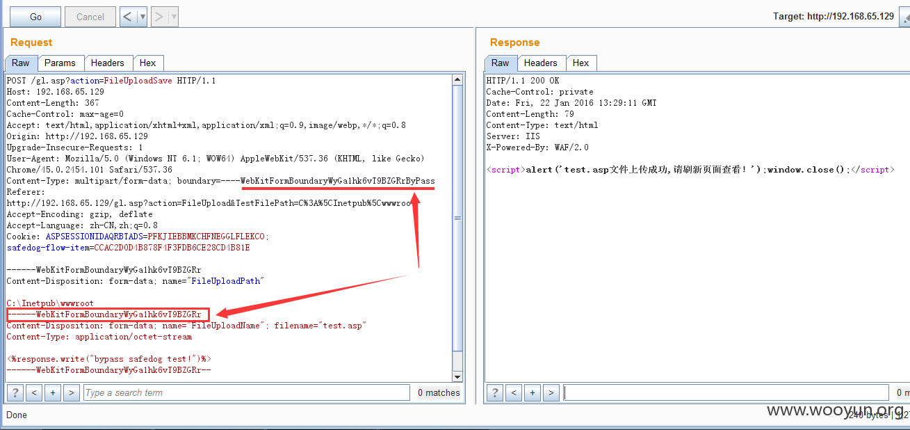The width and height of the screenshot is (910, 430).
Task: Open the Response Hex tab
Action: tap(581, 63)
